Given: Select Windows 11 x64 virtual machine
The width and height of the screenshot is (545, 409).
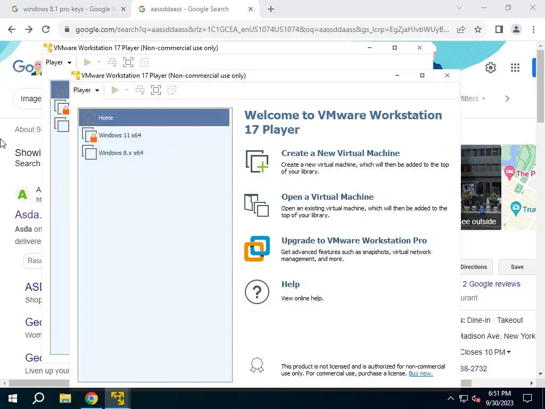Looking at the screenshot, I should coord(154,135).
